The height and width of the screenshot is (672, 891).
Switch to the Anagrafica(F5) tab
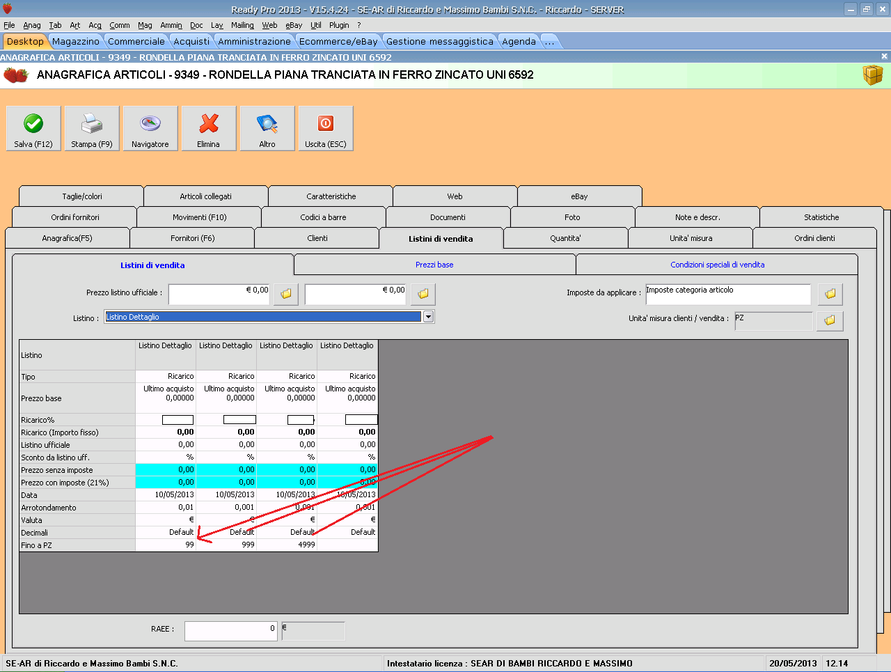(x=68, y=238)
